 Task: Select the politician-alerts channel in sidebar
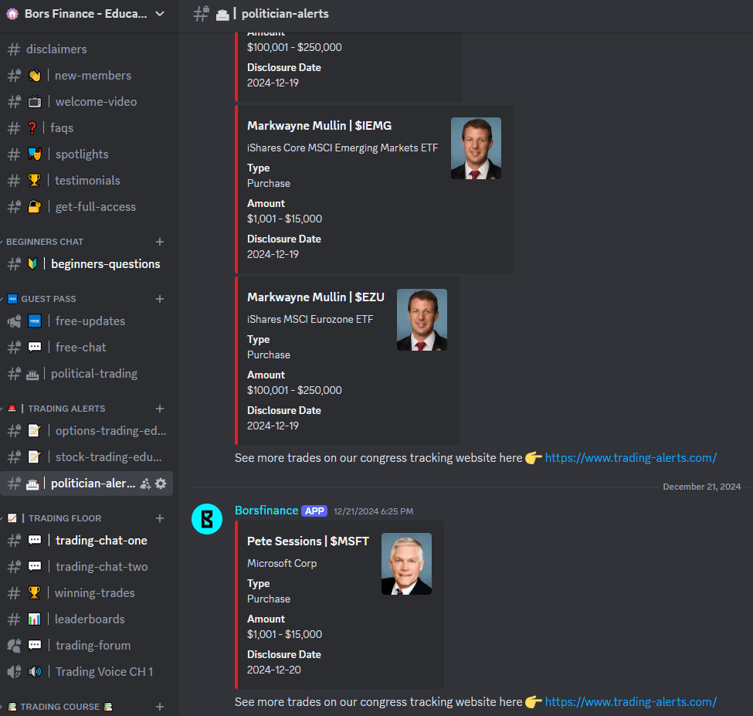(86, 484)
